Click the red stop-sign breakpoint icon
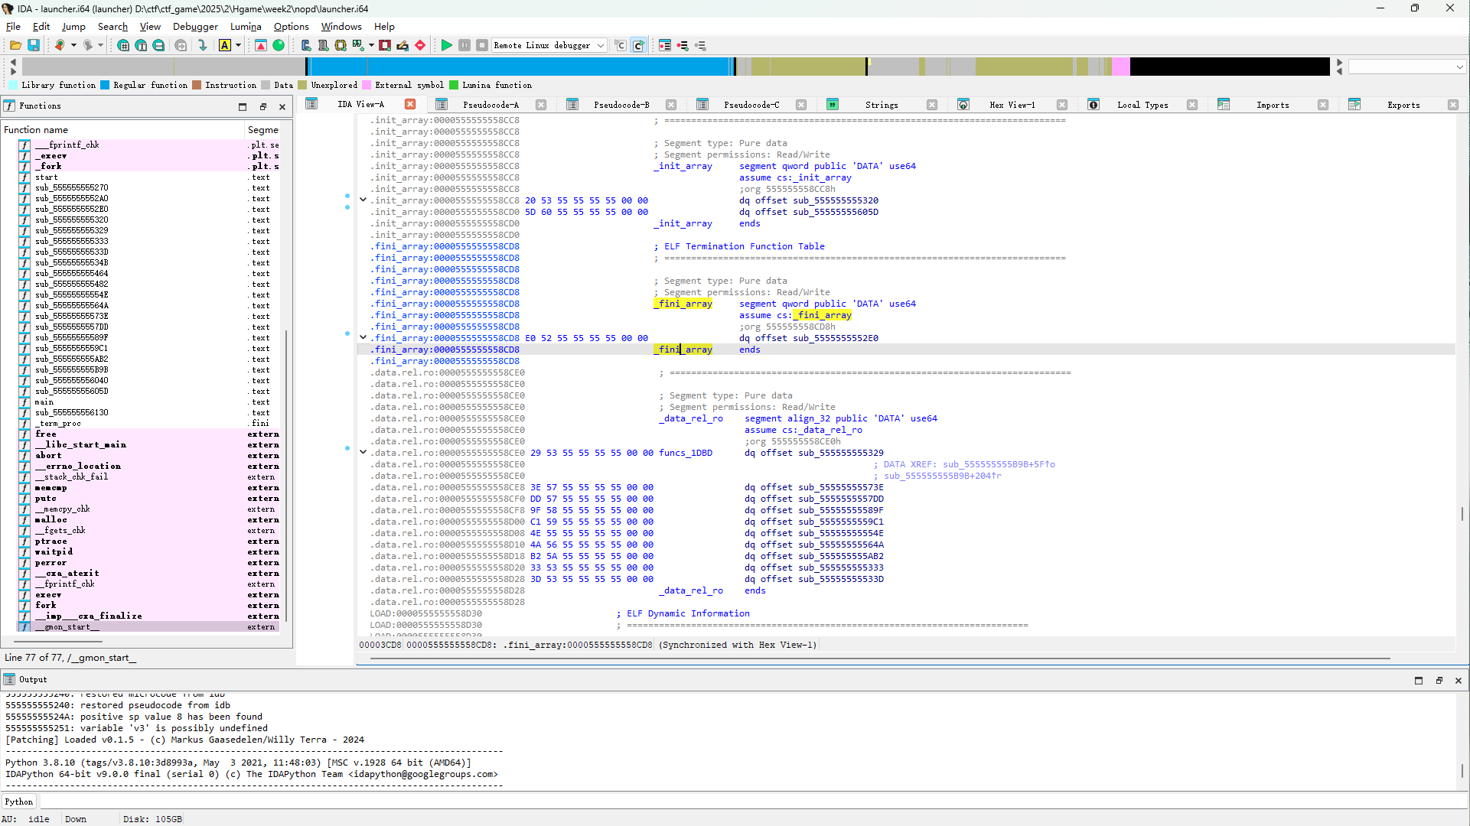The image size is (1470, 826). click(x=420, y=46)
